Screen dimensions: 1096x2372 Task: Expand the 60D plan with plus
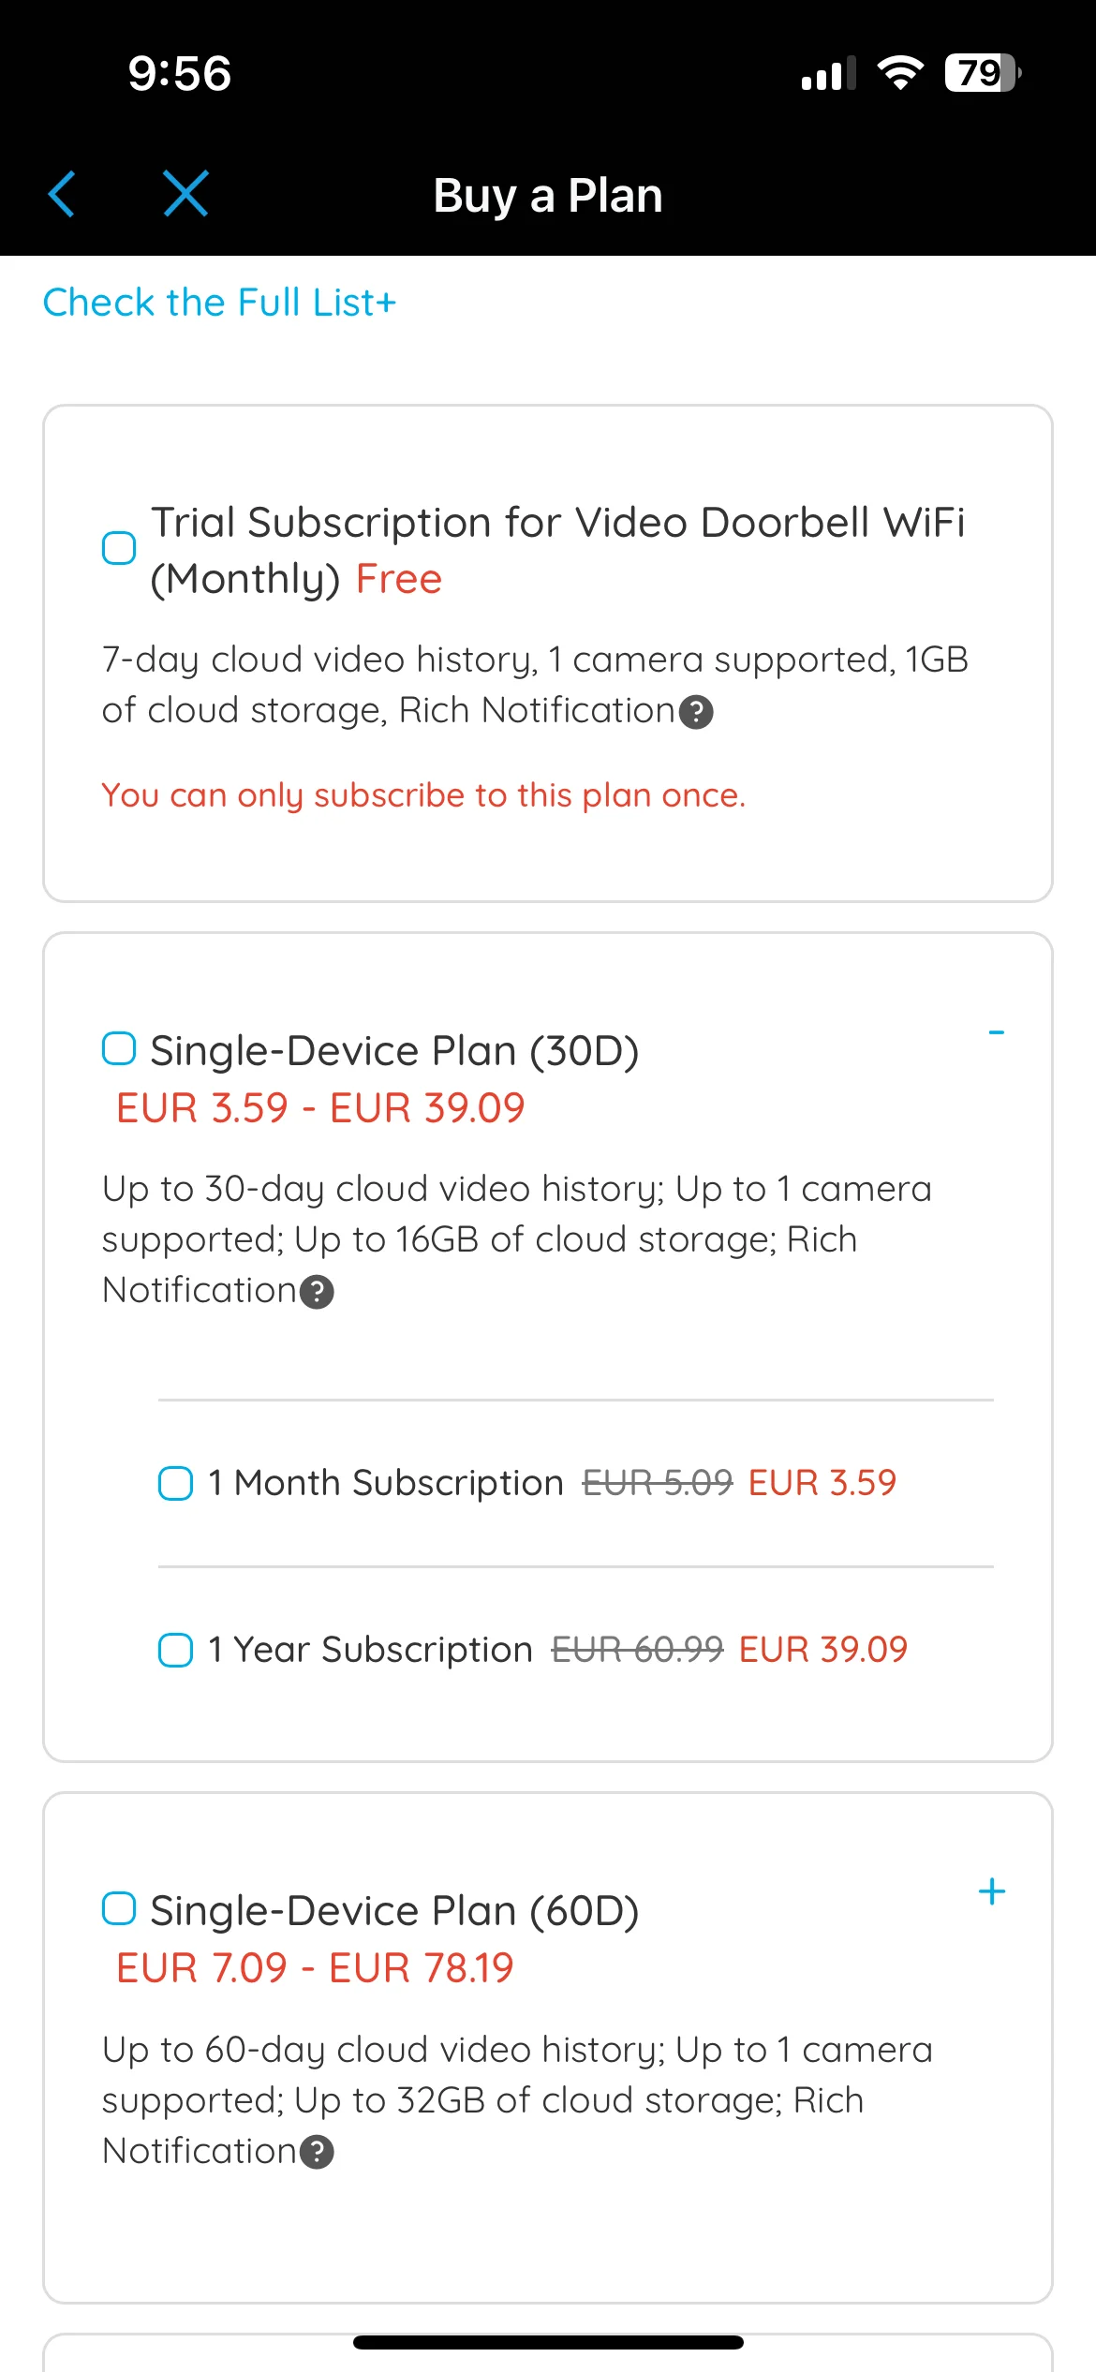coord(991,1892)
